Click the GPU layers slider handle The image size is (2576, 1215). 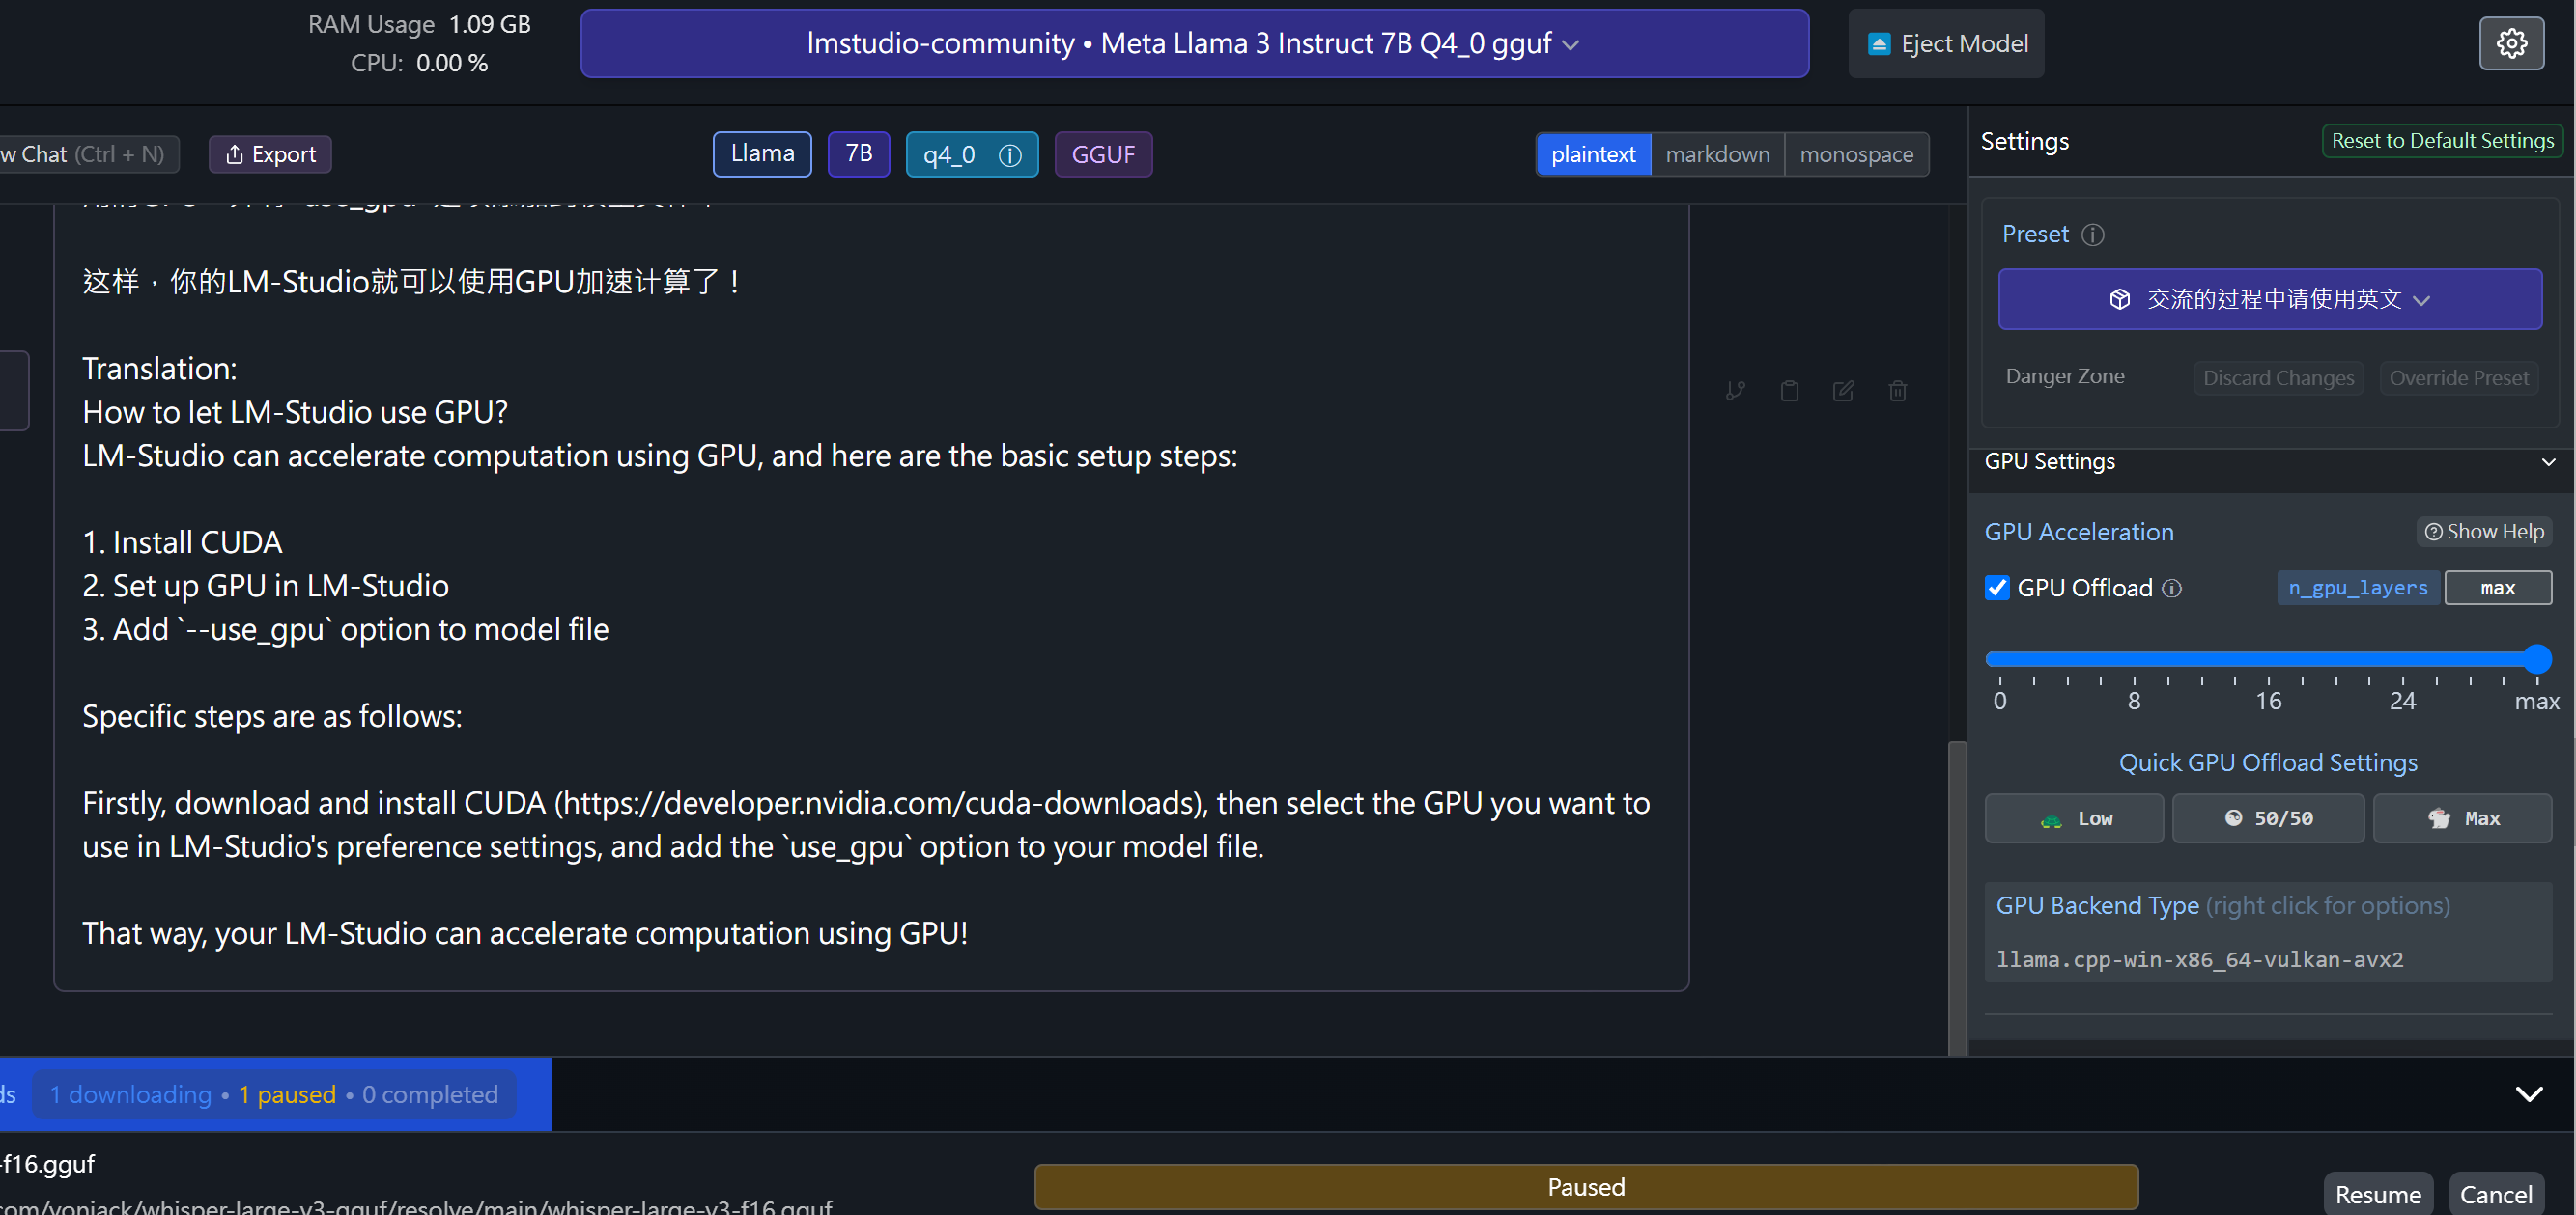(2537, 658)
